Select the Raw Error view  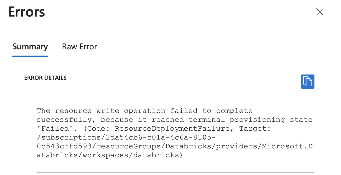point(79,47)
